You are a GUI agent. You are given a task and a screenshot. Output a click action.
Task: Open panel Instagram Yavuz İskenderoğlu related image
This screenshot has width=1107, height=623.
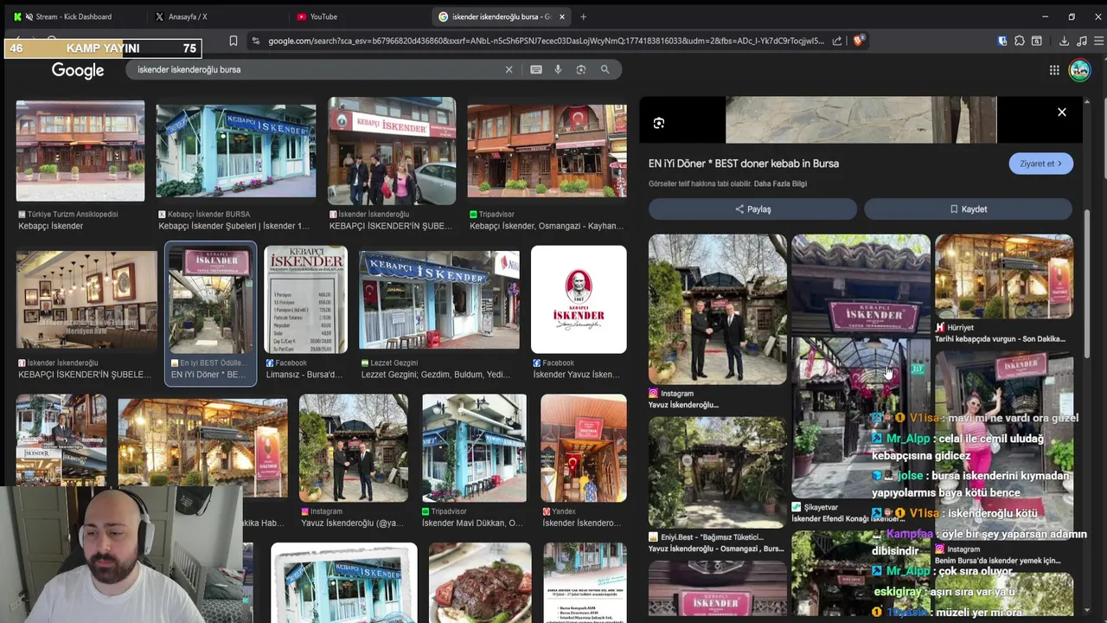(x=718, y=309)
